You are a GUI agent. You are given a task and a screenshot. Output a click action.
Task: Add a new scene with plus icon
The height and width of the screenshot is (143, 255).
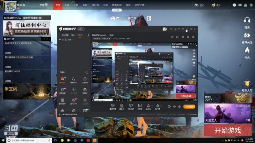88,35
